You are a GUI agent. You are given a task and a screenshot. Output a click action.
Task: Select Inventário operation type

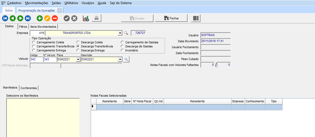pyautogui.click(x=122, y=51)
